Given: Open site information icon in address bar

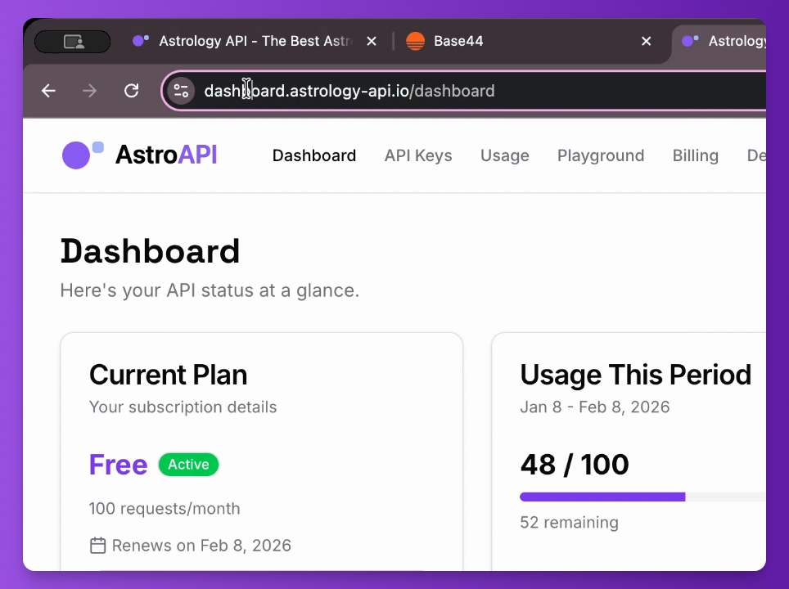Looking at the screenshot, I should 181,91.
